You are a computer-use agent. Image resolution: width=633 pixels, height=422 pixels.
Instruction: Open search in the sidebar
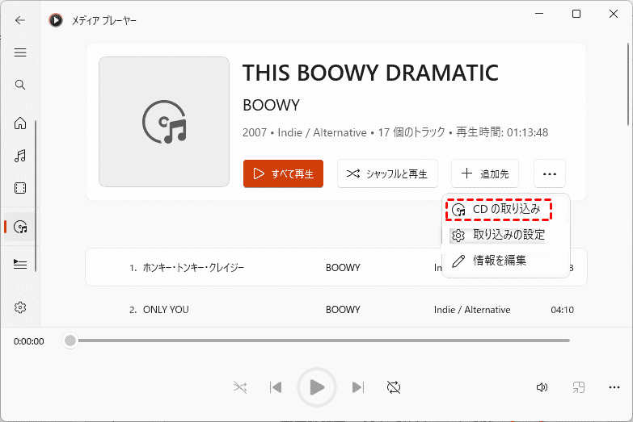point(20,85)
